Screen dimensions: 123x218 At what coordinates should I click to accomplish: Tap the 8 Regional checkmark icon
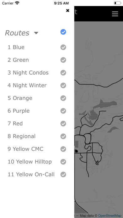pos(63,136)
